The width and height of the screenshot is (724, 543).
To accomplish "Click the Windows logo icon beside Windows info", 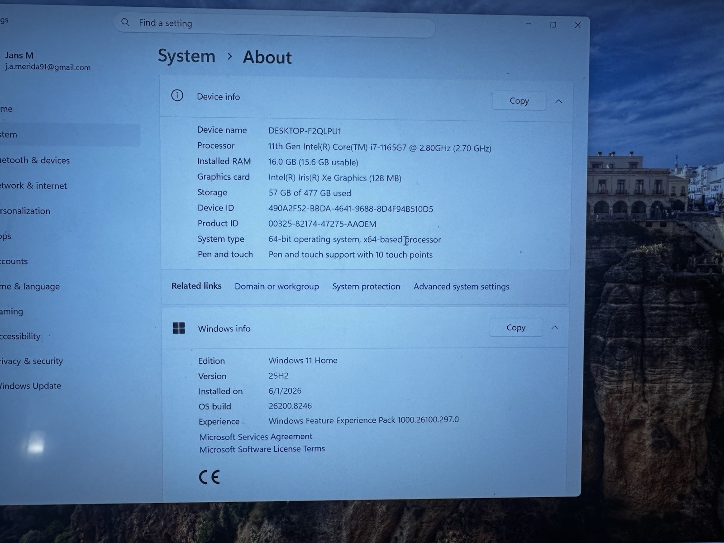I will pos(179,328).
